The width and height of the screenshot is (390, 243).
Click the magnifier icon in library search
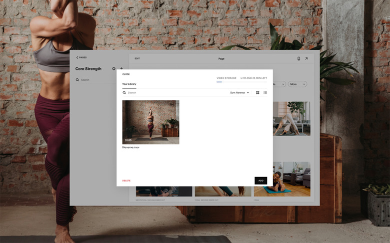[124, 92]
